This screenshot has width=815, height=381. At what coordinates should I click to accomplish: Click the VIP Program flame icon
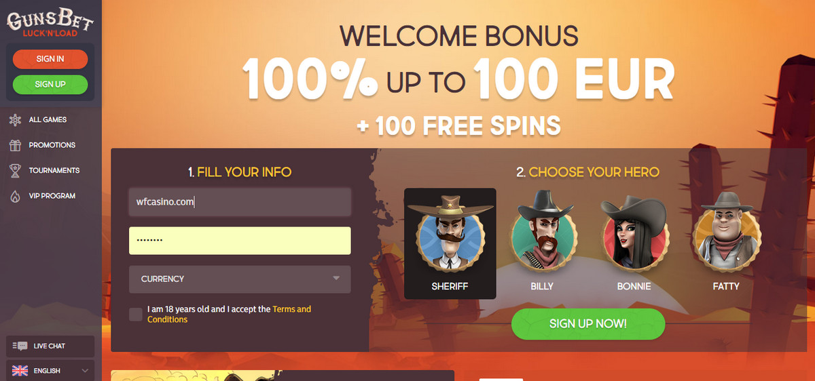tap(15, 196)
